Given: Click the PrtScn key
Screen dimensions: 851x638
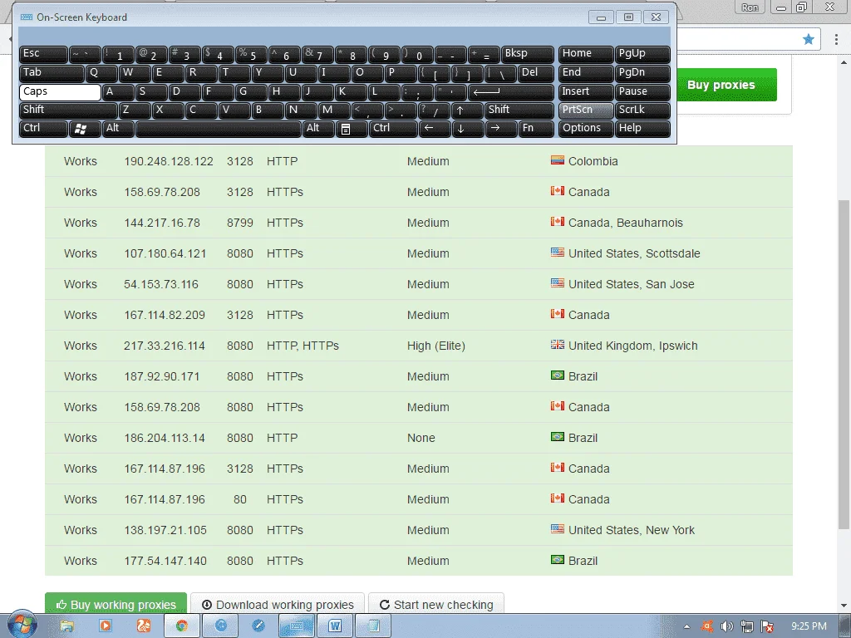Looking at the screenshot, I should pos(586,110).
